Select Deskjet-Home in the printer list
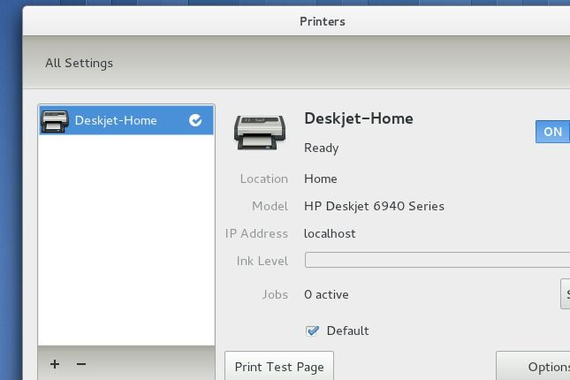 tap(116, 121)
